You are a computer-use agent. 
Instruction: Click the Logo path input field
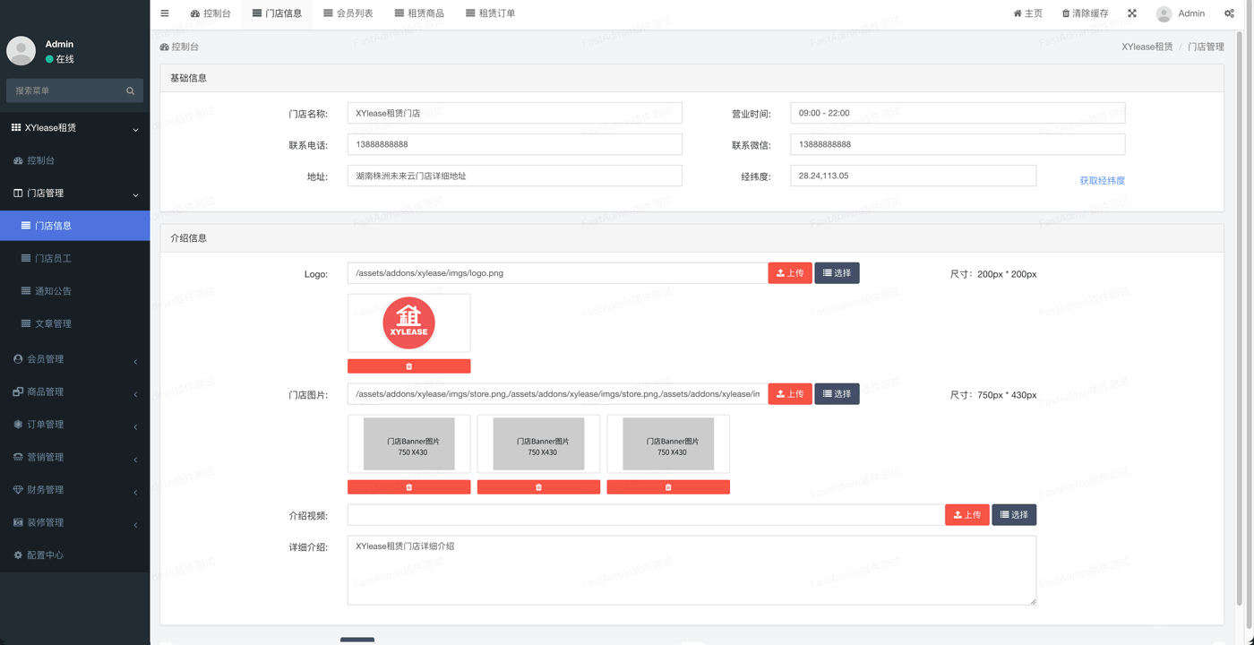pos(558,273)
